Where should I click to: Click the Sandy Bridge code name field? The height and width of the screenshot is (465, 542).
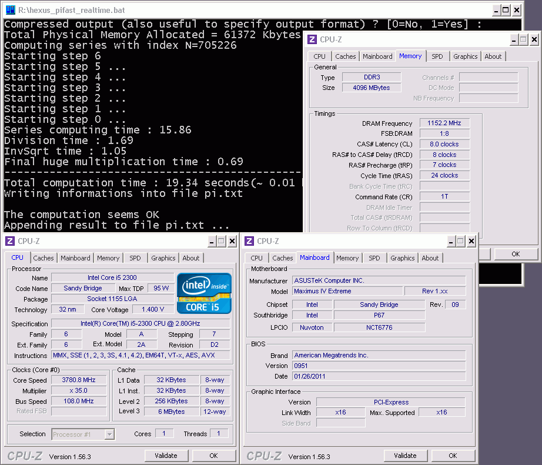pyautogui.click(x=83, y=288)
